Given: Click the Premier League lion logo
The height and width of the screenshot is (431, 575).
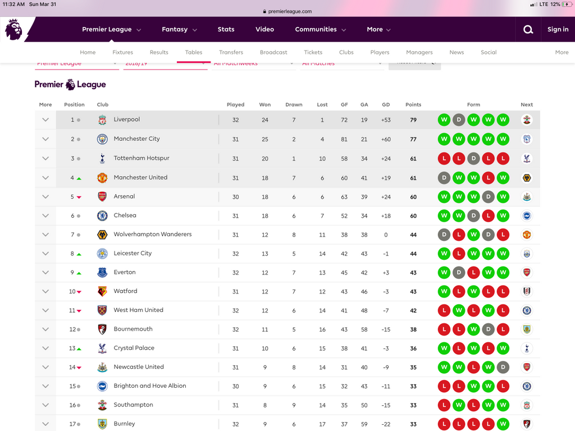Looking at the screenshot, I should [13, 29].
